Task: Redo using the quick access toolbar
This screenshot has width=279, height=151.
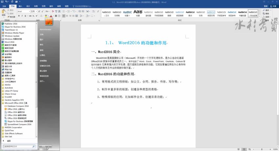Action: click(x=12, y=2)
